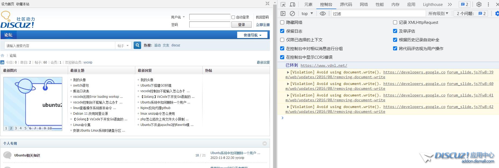
Task: Enable the 隐藏网络 checkbox
Action: [282, 23]
